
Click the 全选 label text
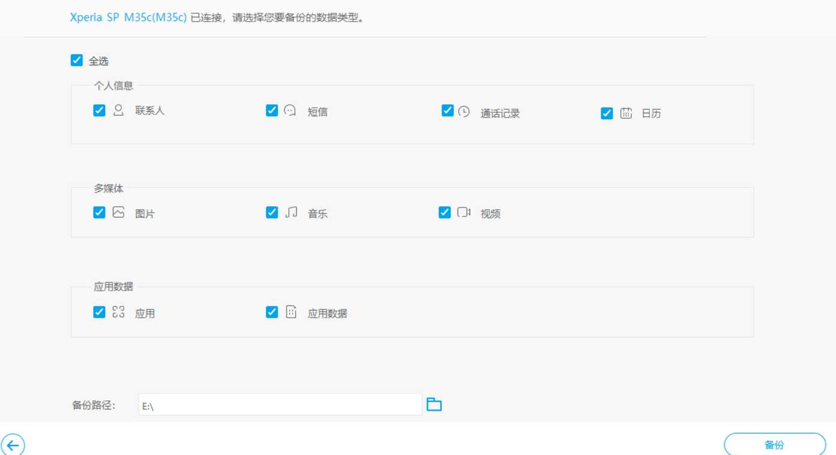(x=98, y=61)
